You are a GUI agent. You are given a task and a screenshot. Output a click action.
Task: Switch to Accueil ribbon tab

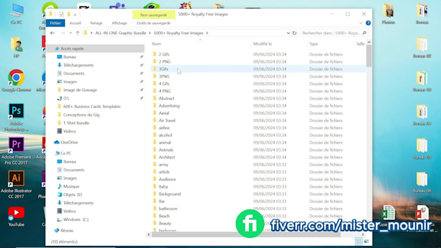coord(75,23)
